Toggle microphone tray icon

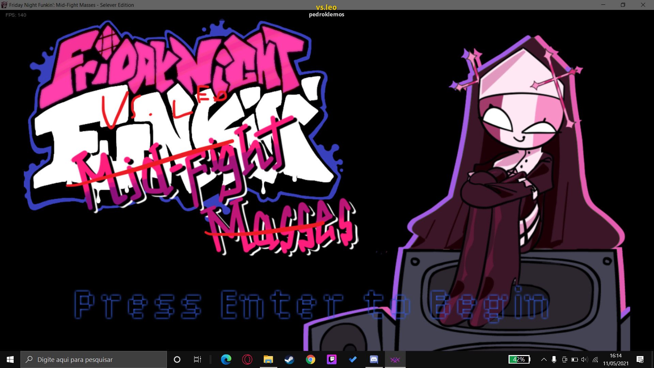pyautogui.click(x=554, y=359)
